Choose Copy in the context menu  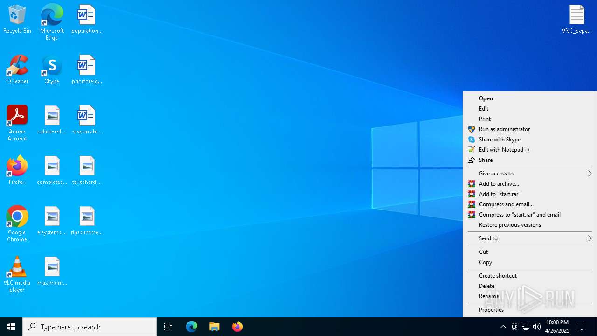pyautogui.click(x=529, y=262)
